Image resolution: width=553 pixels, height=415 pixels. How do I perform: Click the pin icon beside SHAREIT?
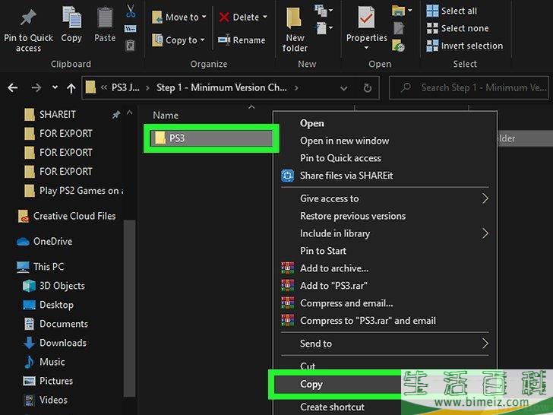click(116, 114)
